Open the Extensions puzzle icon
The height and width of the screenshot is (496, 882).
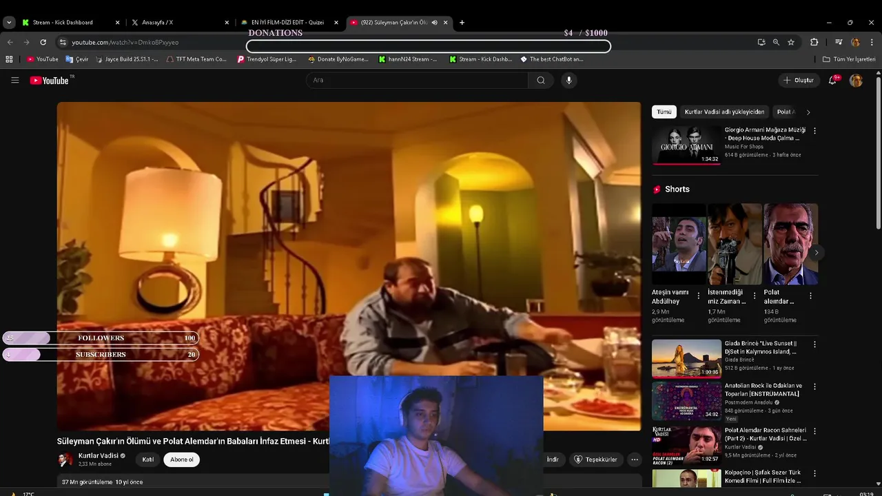point(814,42)
